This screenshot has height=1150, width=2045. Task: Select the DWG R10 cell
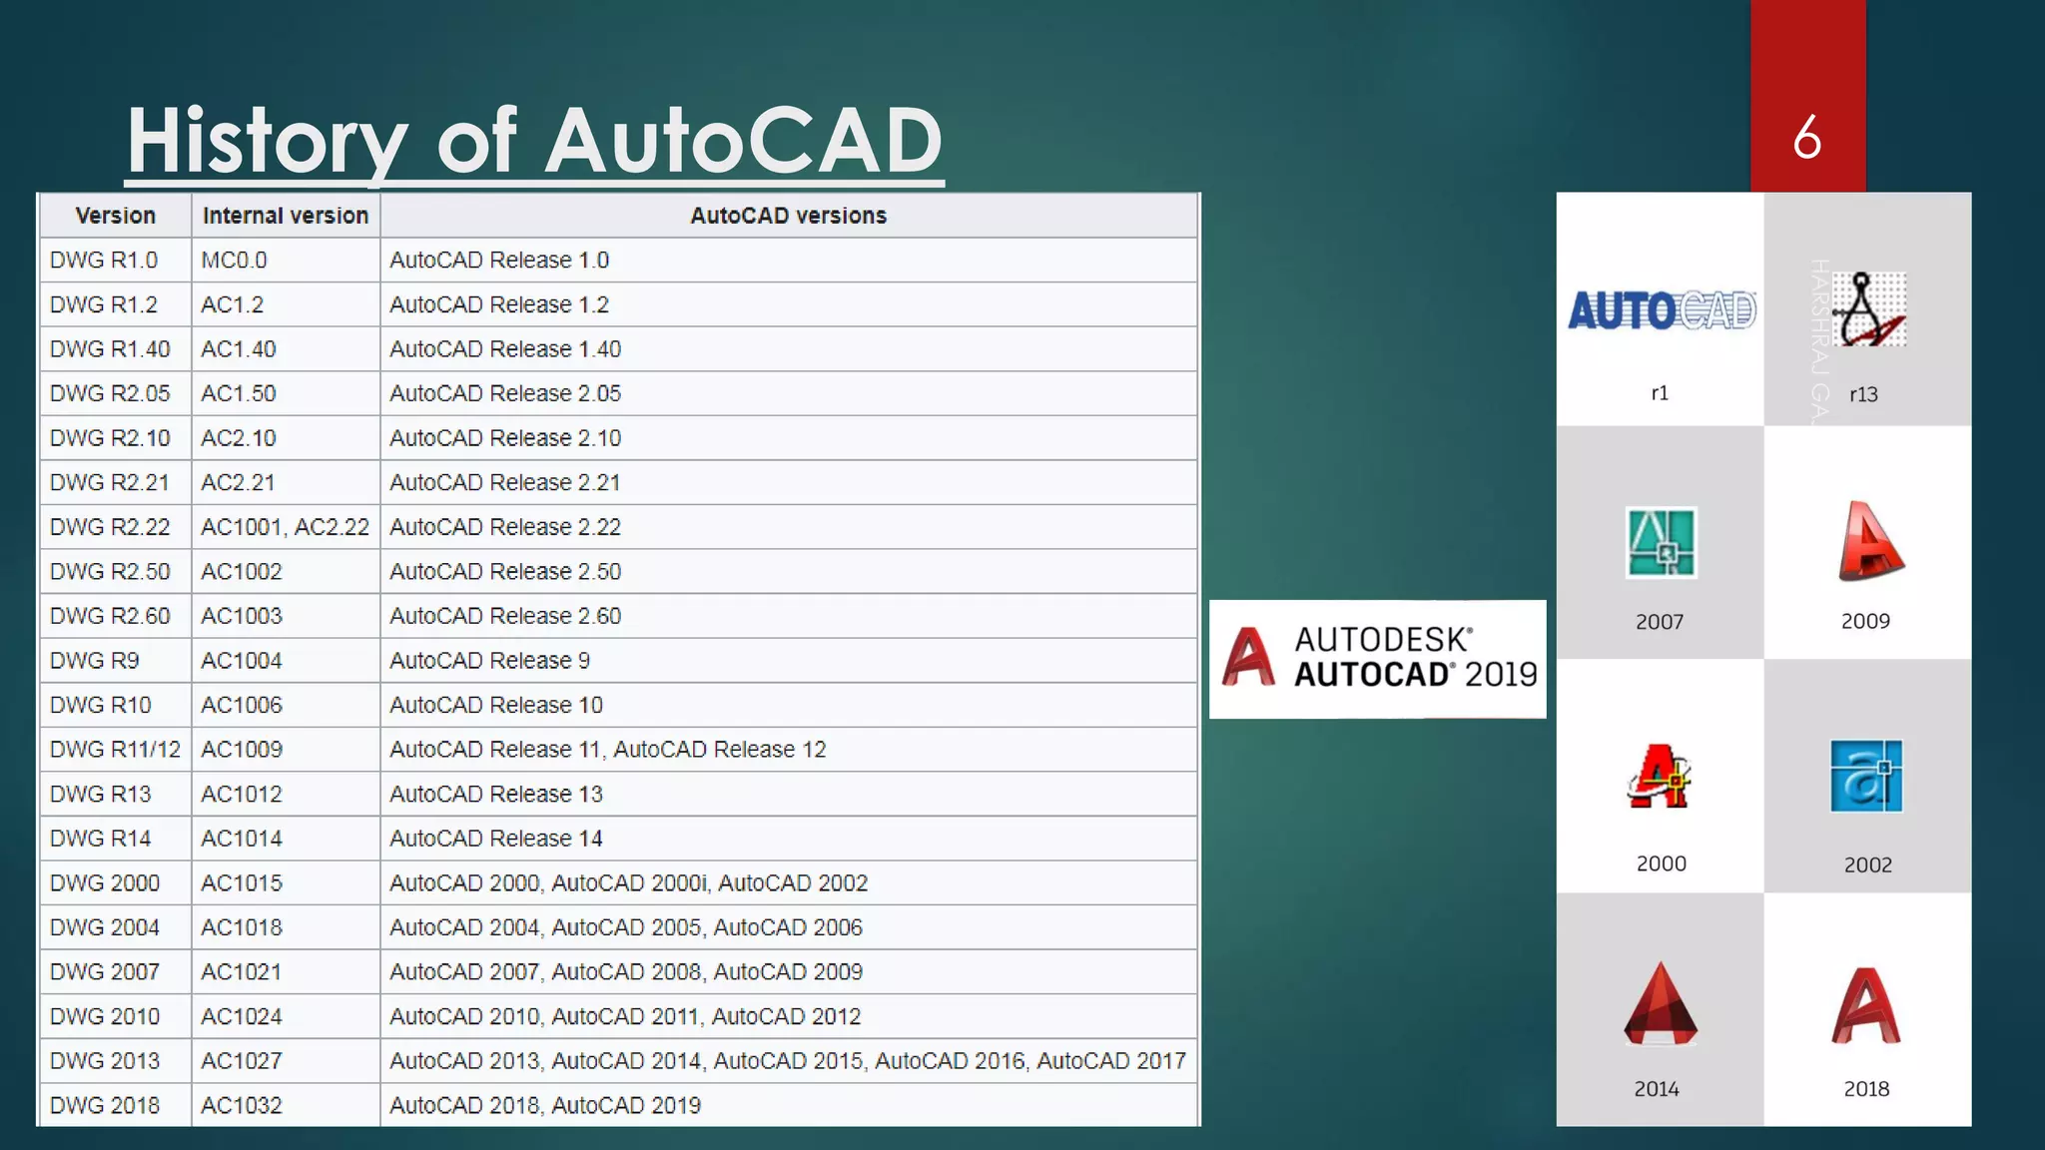coord(115,705)
